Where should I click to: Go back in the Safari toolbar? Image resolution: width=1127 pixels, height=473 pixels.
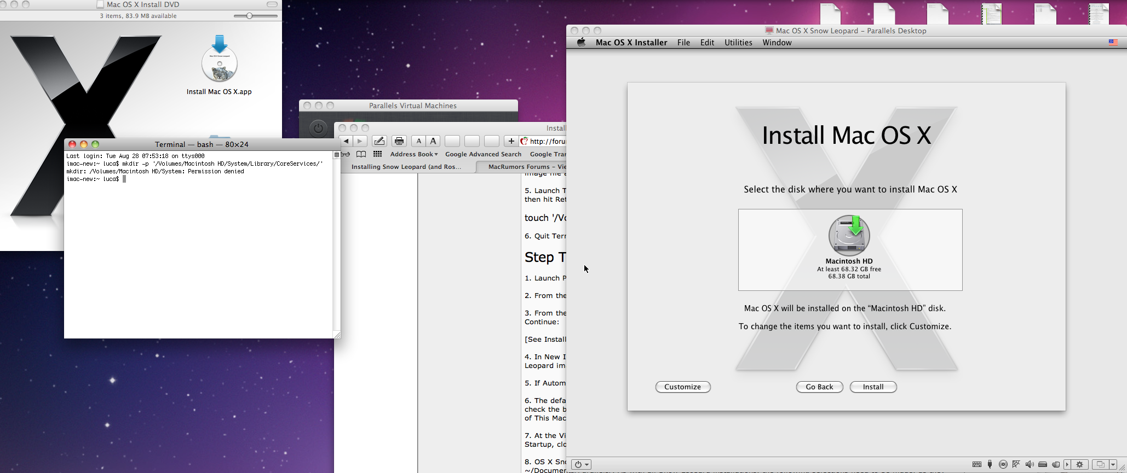click(346, 141)
